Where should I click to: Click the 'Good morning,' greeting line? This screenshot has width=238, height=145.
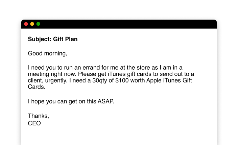pos(48,53)
